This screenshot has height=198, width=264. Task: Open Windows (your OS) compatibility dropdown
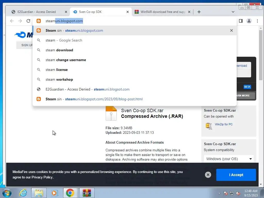pos(229,159)
